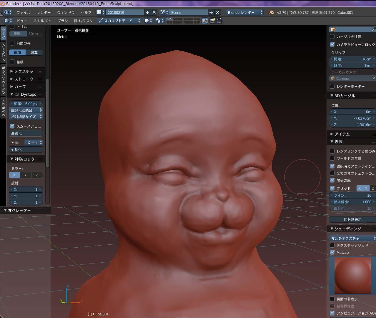The image size is (376, 318).
Task: Open the viewport shading sphere selector
Action: (x=148, y=21)
